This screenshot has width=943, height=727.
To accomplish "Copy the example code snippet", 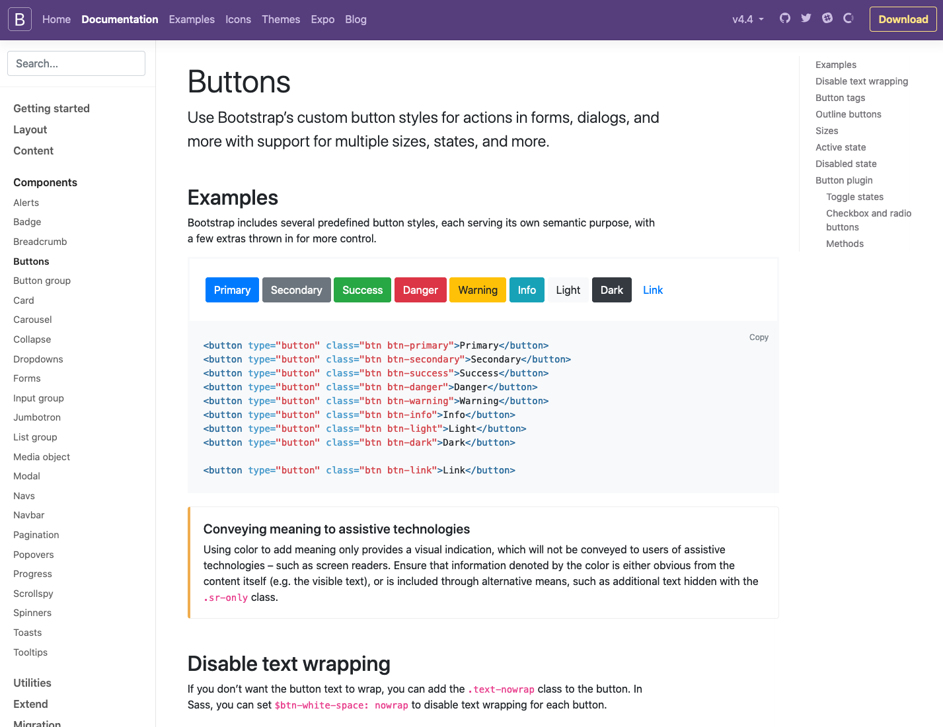I will point(759,337).
